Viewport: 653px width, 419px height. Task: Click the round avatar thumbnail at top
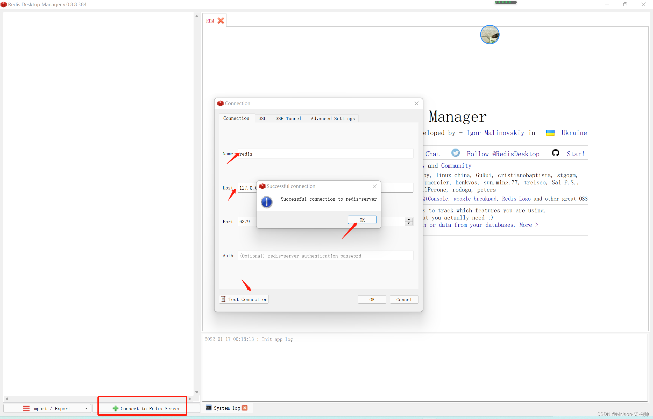pos(489,35)
